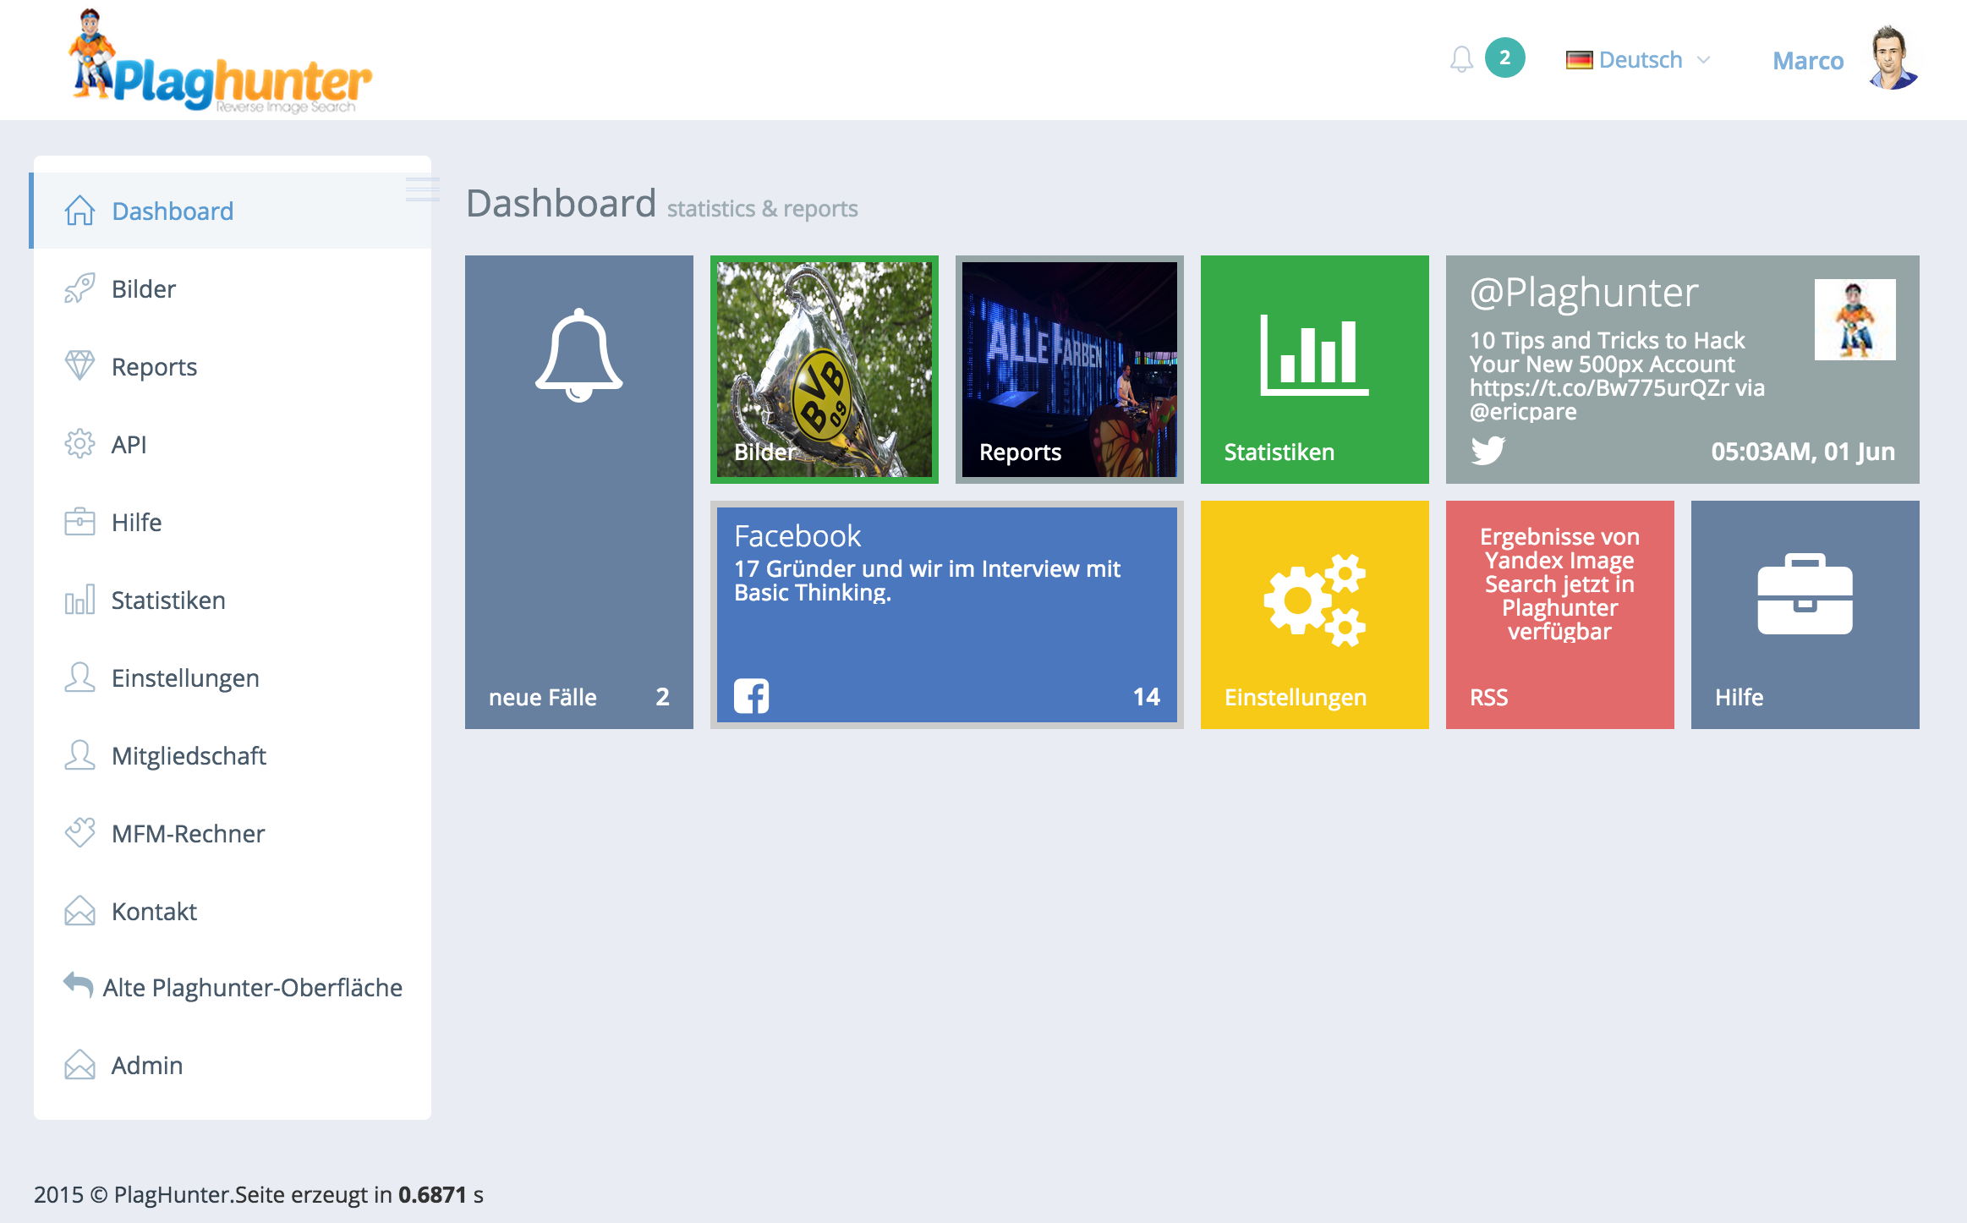Image resolution: width=1967 pixels, height=1223 pixels.
Task: Click the briefcase icon on Hilfe tile
Action: pyautogui.click(x=1805, y=594)
